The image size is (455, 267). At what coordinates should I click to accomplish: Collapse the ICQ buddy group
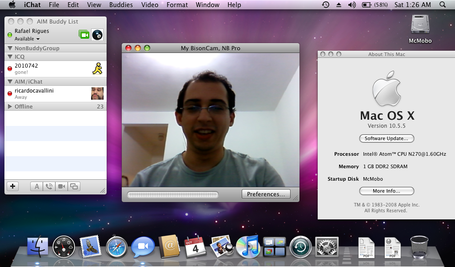[10, 57]
